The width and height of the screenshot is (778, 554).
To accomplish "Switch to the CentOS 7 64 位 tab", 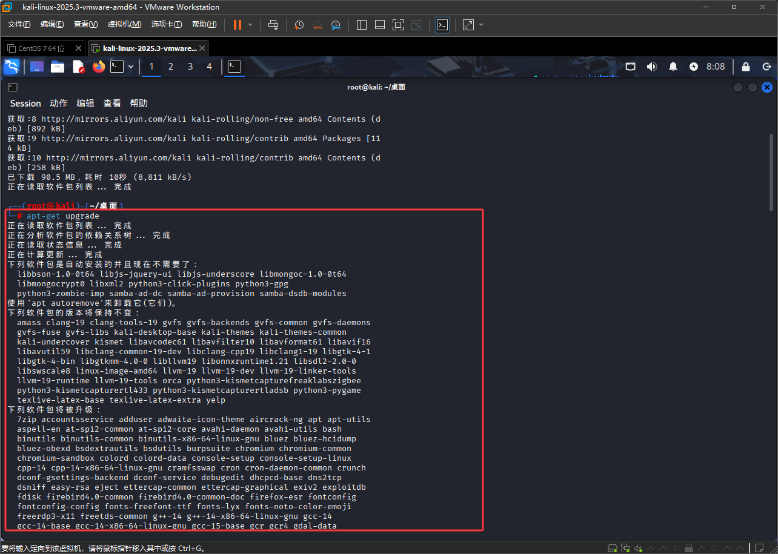I will point(41,48).
